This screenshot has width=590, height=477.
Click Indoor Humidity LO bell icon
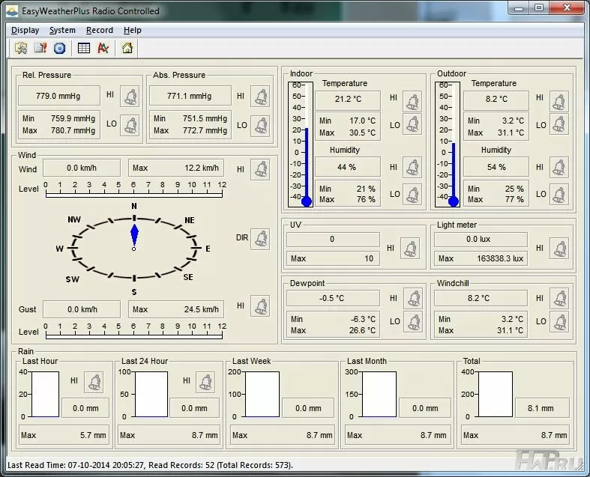coord(412,195)
